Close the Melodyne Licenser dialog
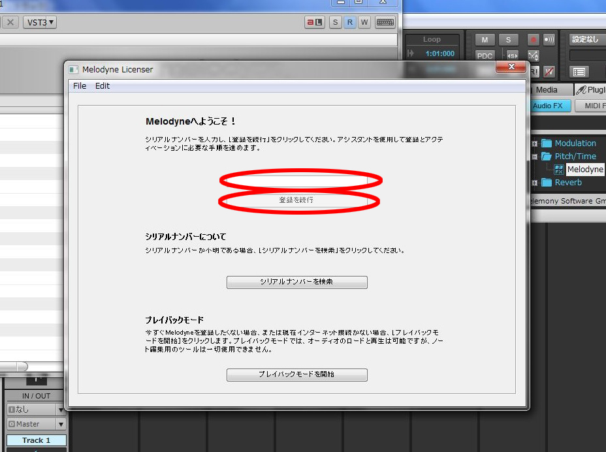Image resolution: width=606 pixels, height=452 pixels. pos(511,67)
